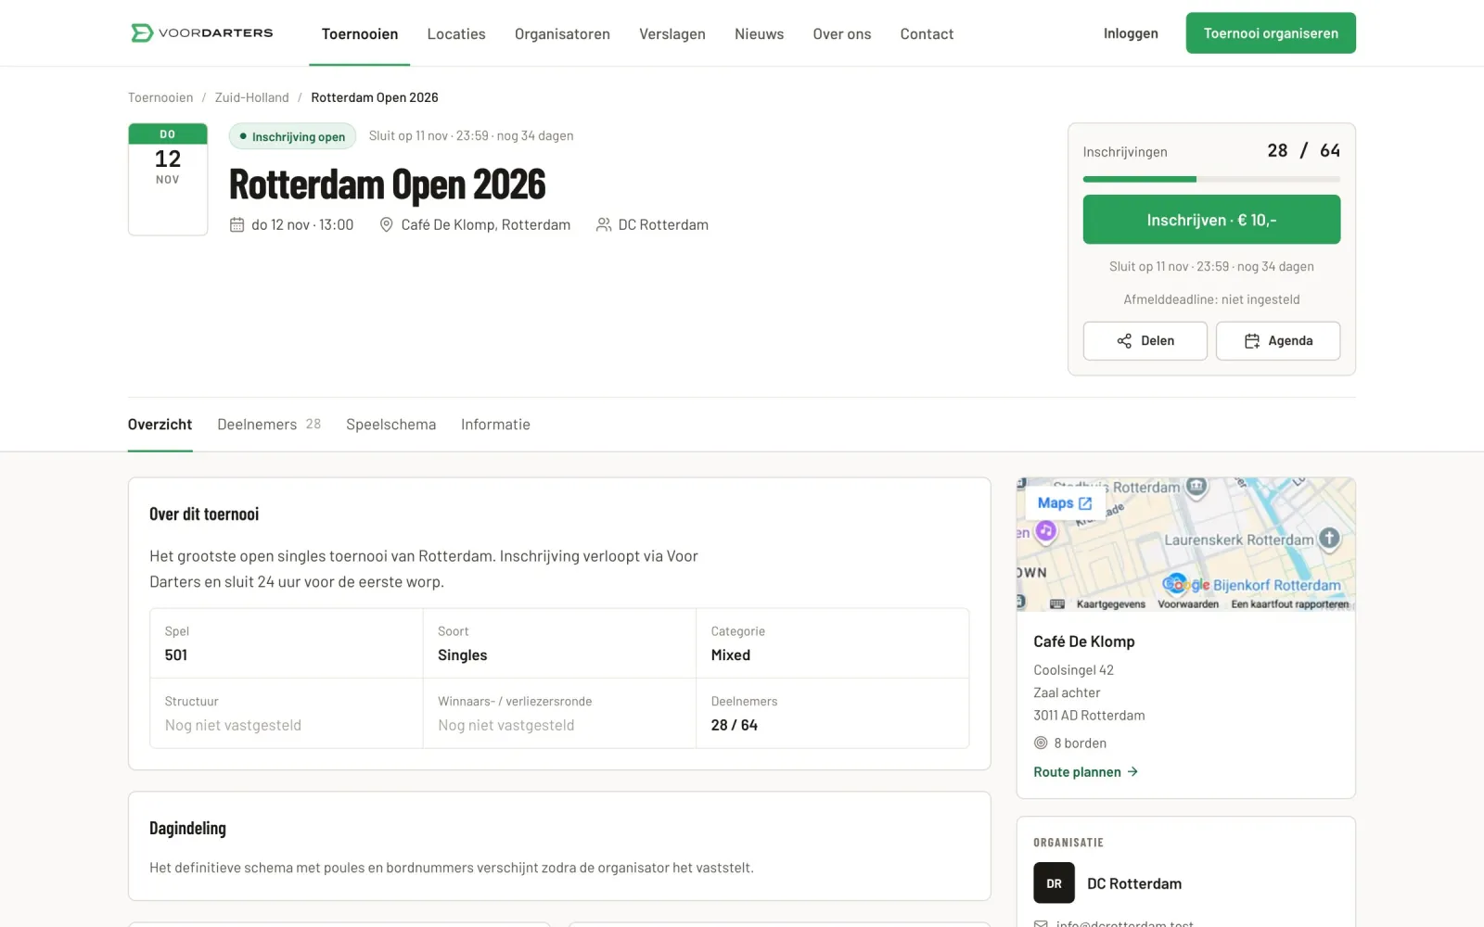1484x927 pixels.
Task: Click the Toernooien breadcrumb link
Action: coord(160,97)
